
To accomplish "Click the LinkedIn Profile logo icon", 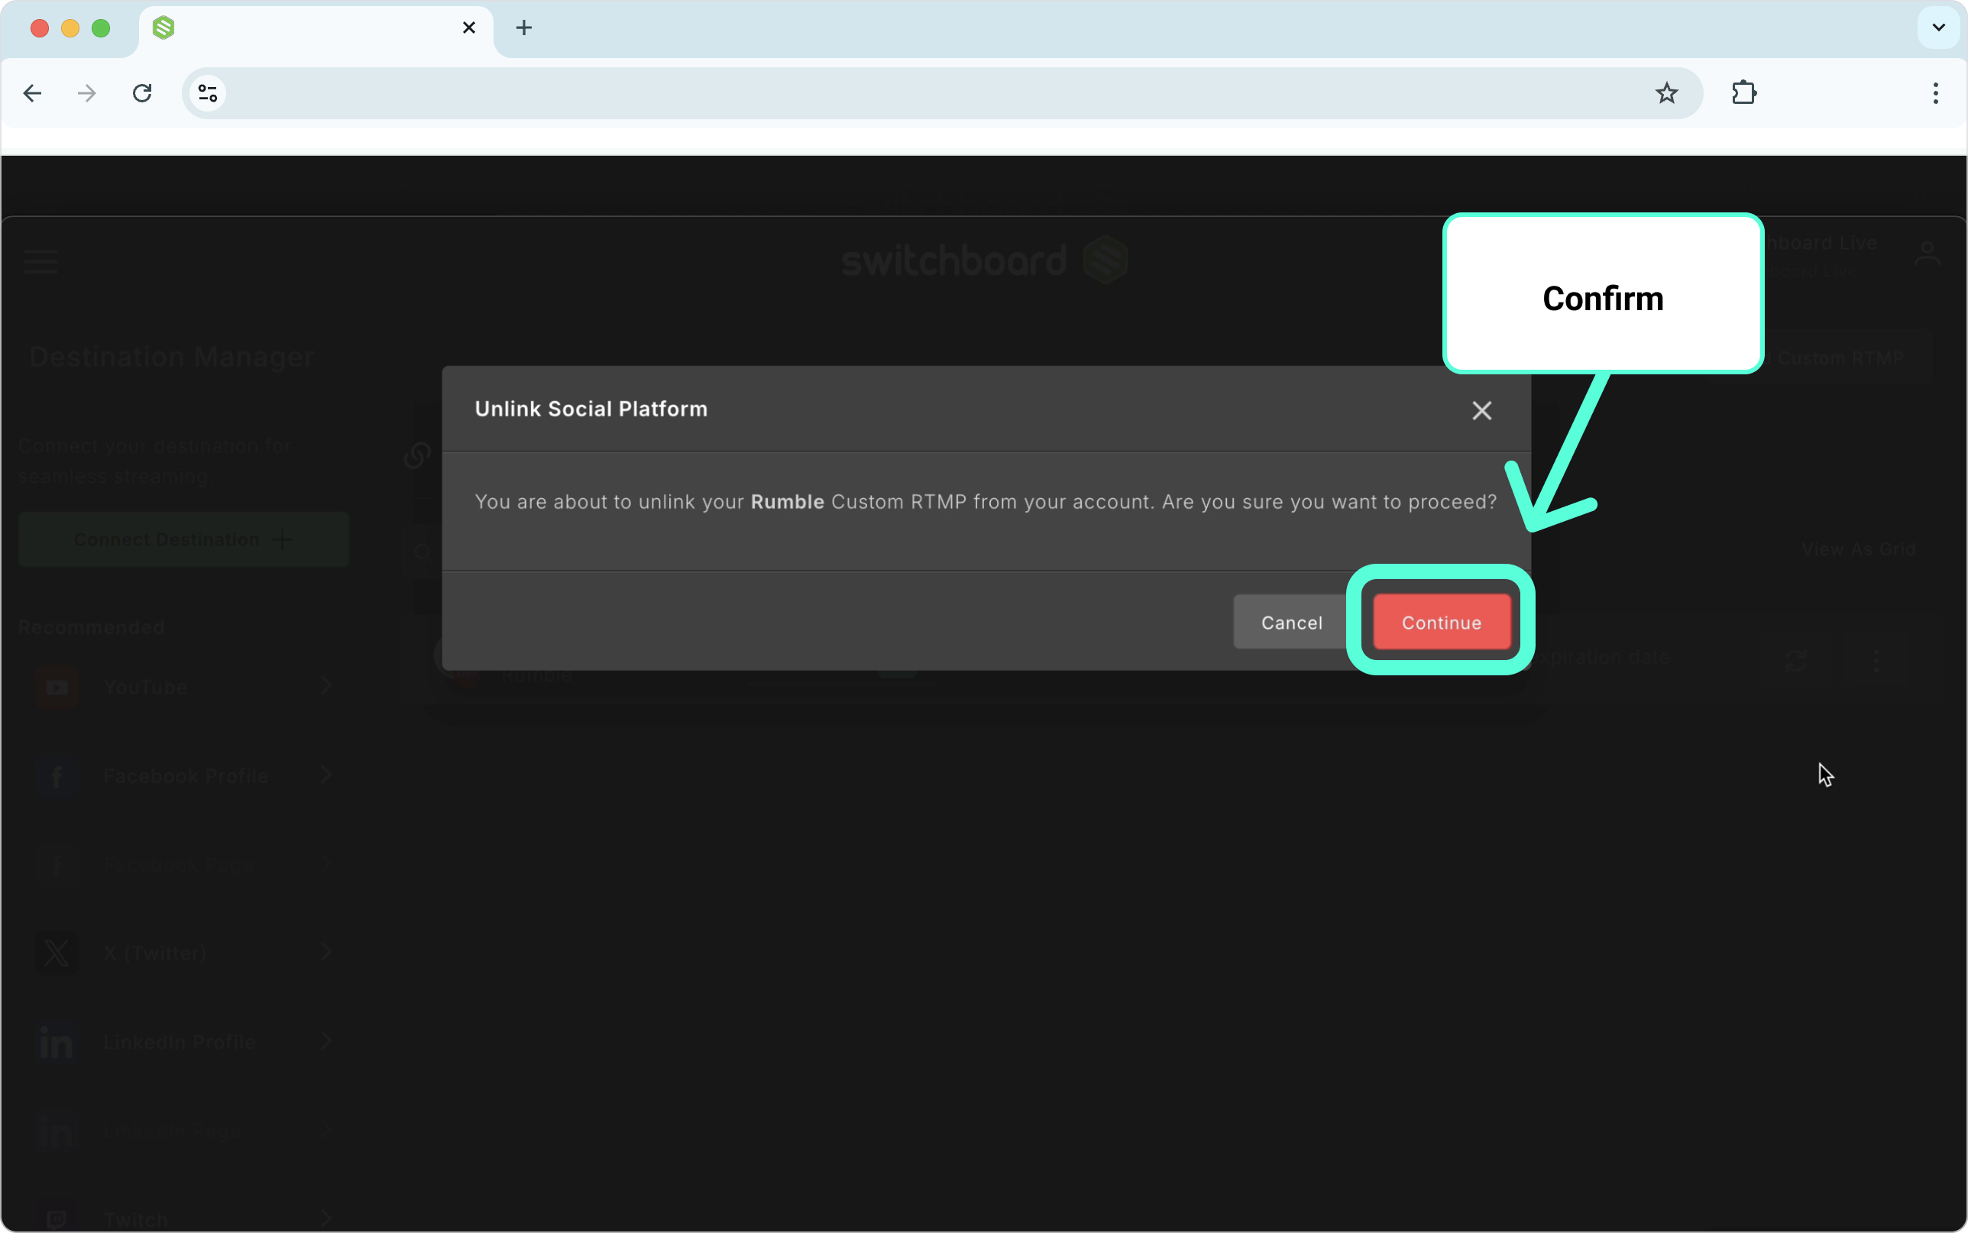I will [x=57, y=1041].
